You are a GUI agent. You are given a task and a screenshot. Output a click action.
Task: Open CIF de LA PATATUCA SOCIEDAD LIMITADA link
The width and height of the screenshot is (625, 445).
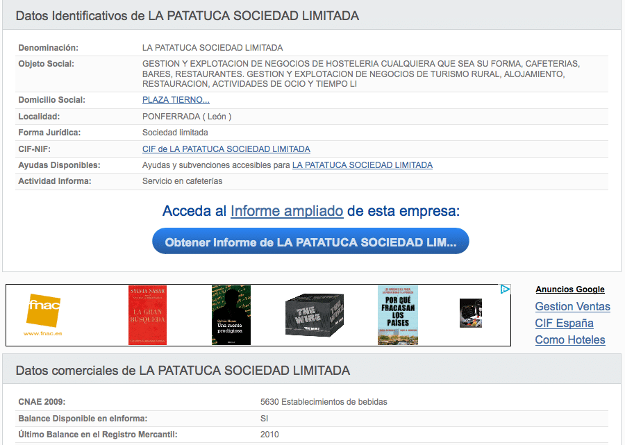[226, 149]
